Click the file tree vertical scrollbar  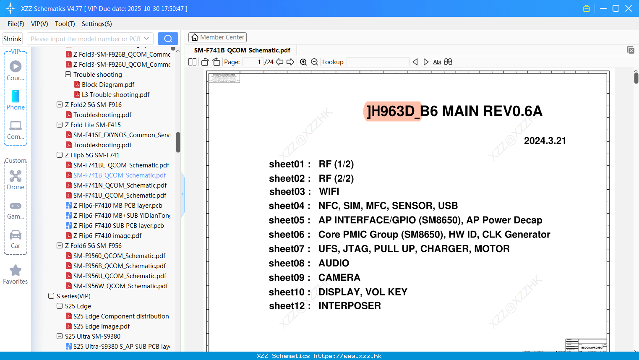[178, 142]
